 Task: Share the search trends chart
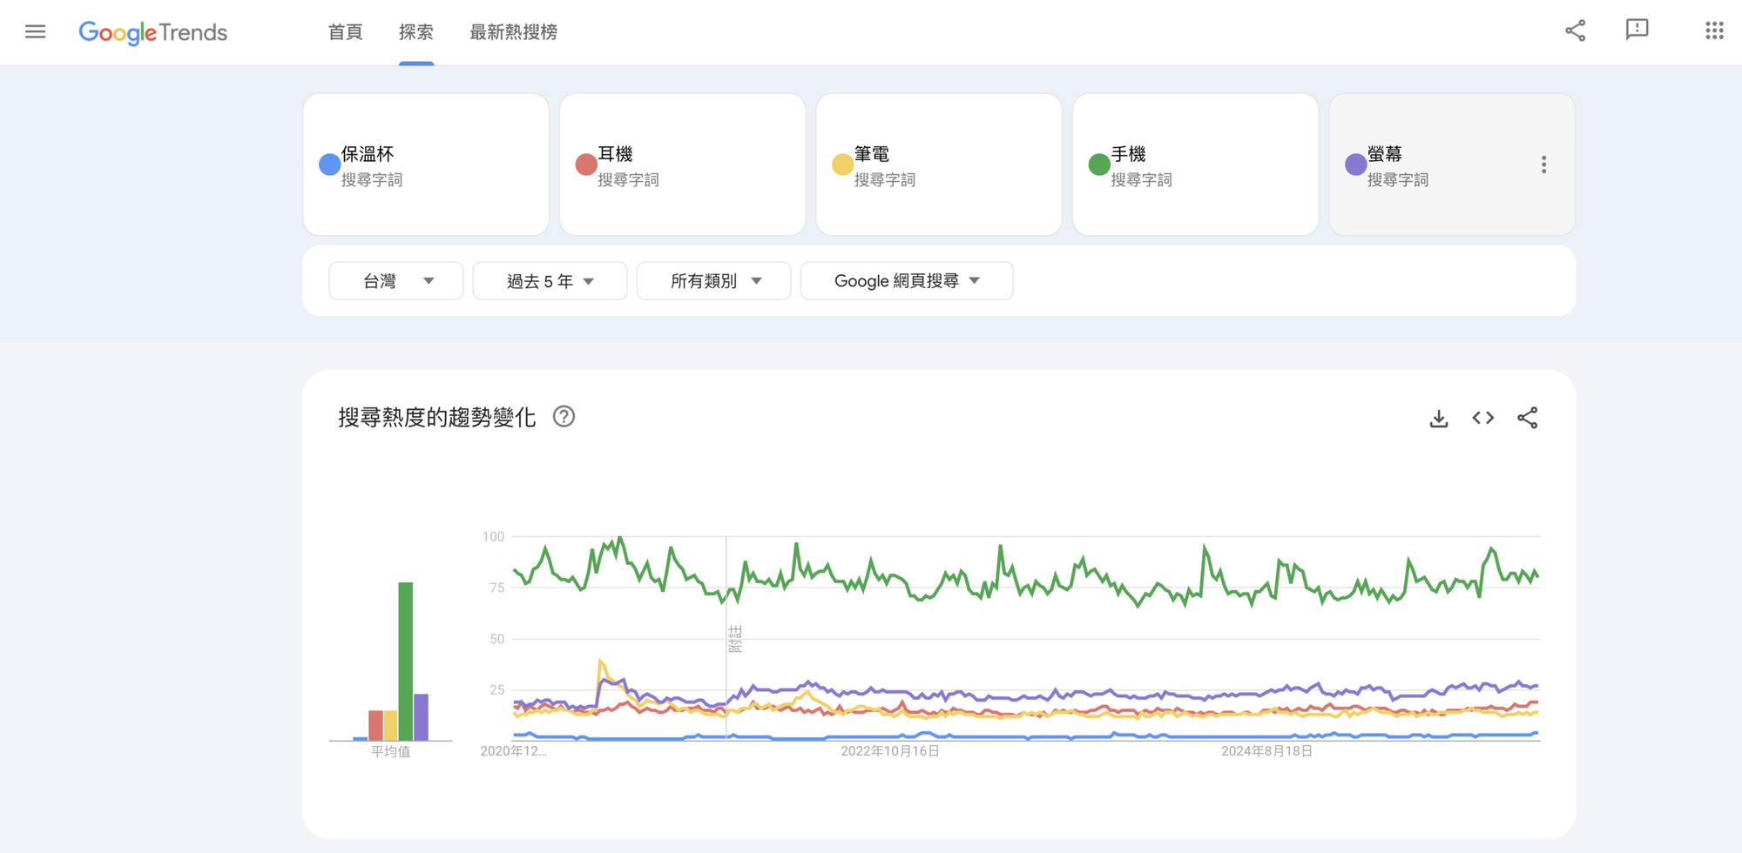coord(1527,418)
